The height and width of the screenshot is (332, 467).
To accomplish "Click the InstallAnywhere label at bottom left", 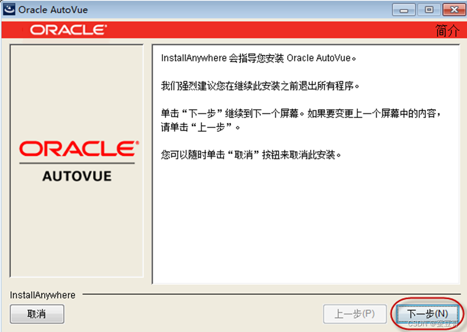I will pos(43,295).
